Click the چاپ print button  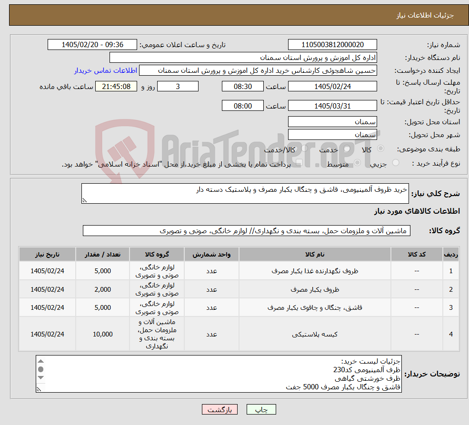(261, 409)
